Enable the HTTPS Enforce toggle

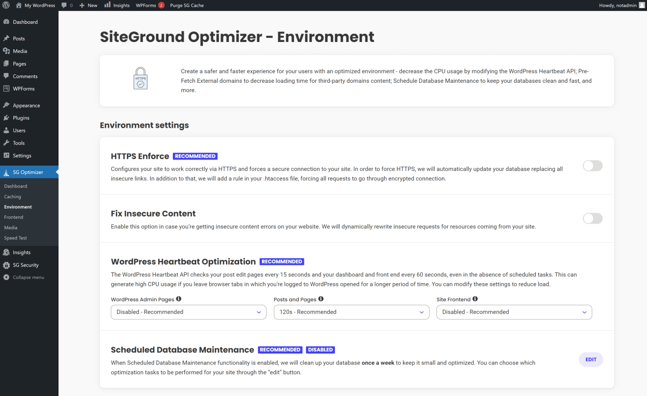tap(593, 166)
